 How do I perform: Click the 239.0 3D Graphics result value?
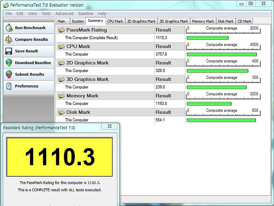click(160, 87)
